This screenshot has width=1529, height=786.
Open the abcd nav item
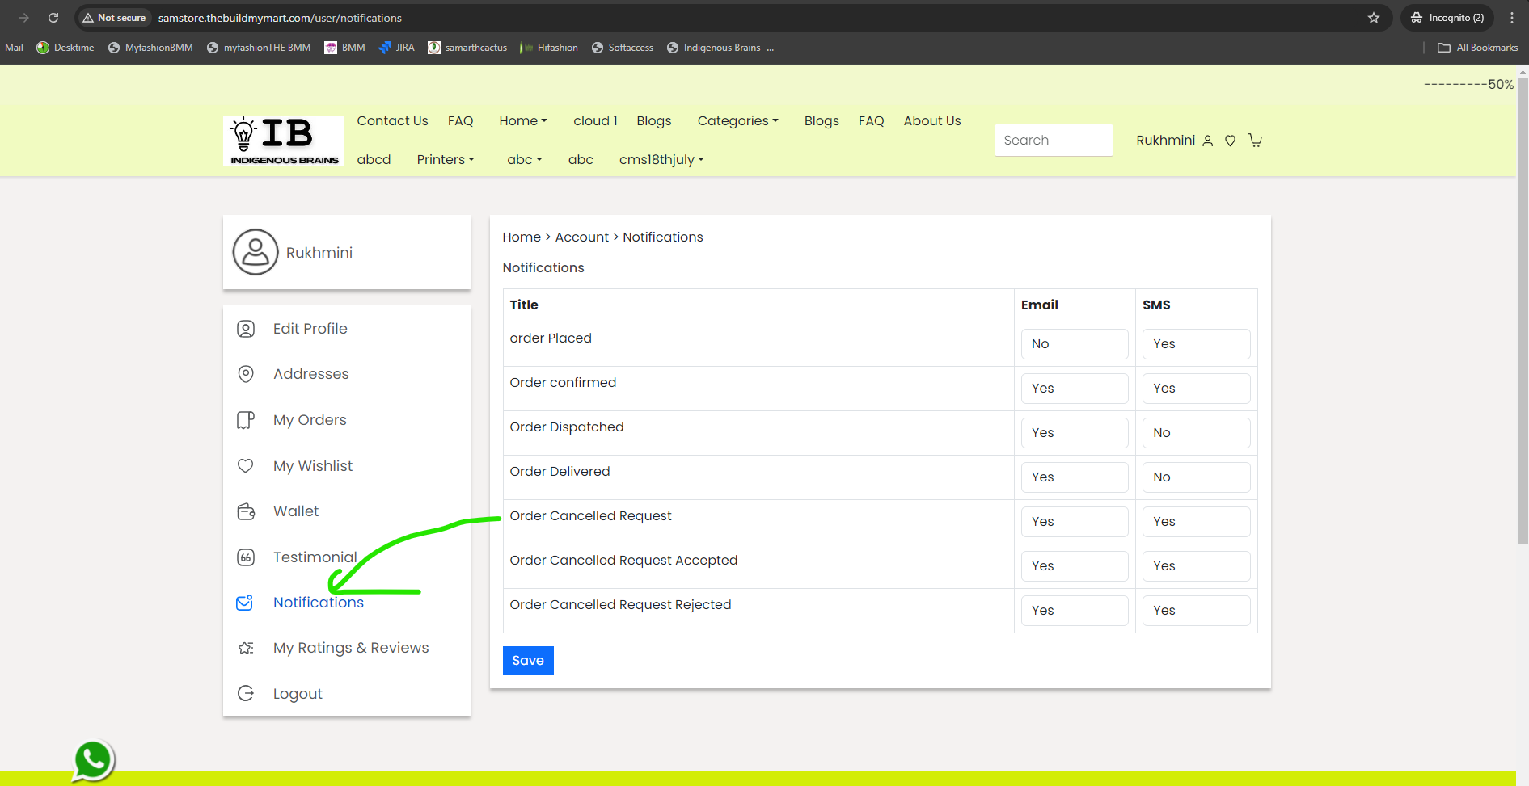[374, 160]
